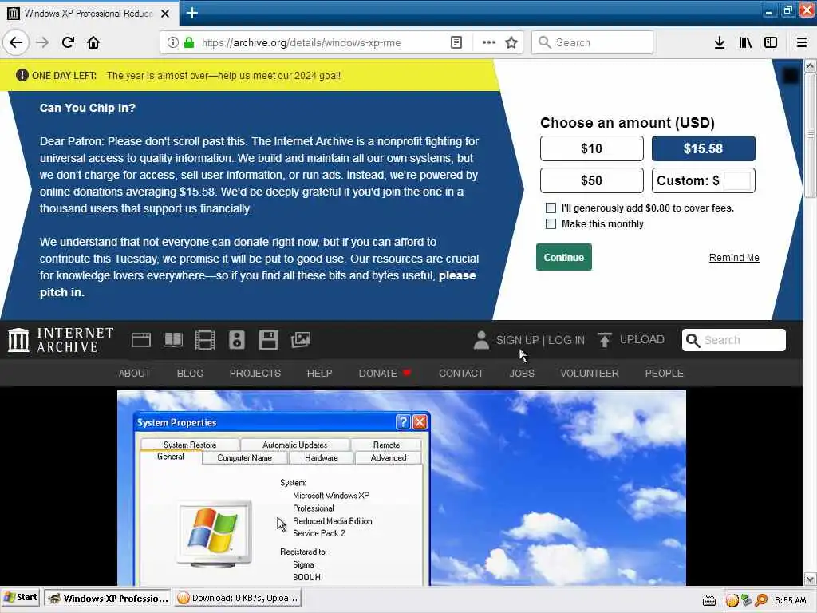Image resolution: width=817 pixels, height=613 pixels.
Task: Click the UPLOAD link
Action: coord(642,339)
